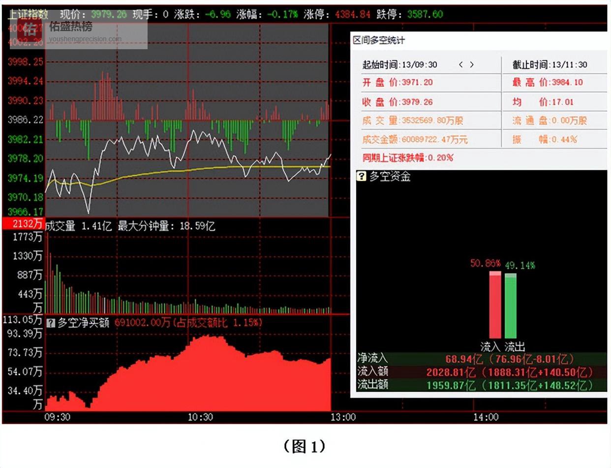Click the 上证指数 title in header
This screenshot has width=611, height=468.
click(x=28, y=14)
